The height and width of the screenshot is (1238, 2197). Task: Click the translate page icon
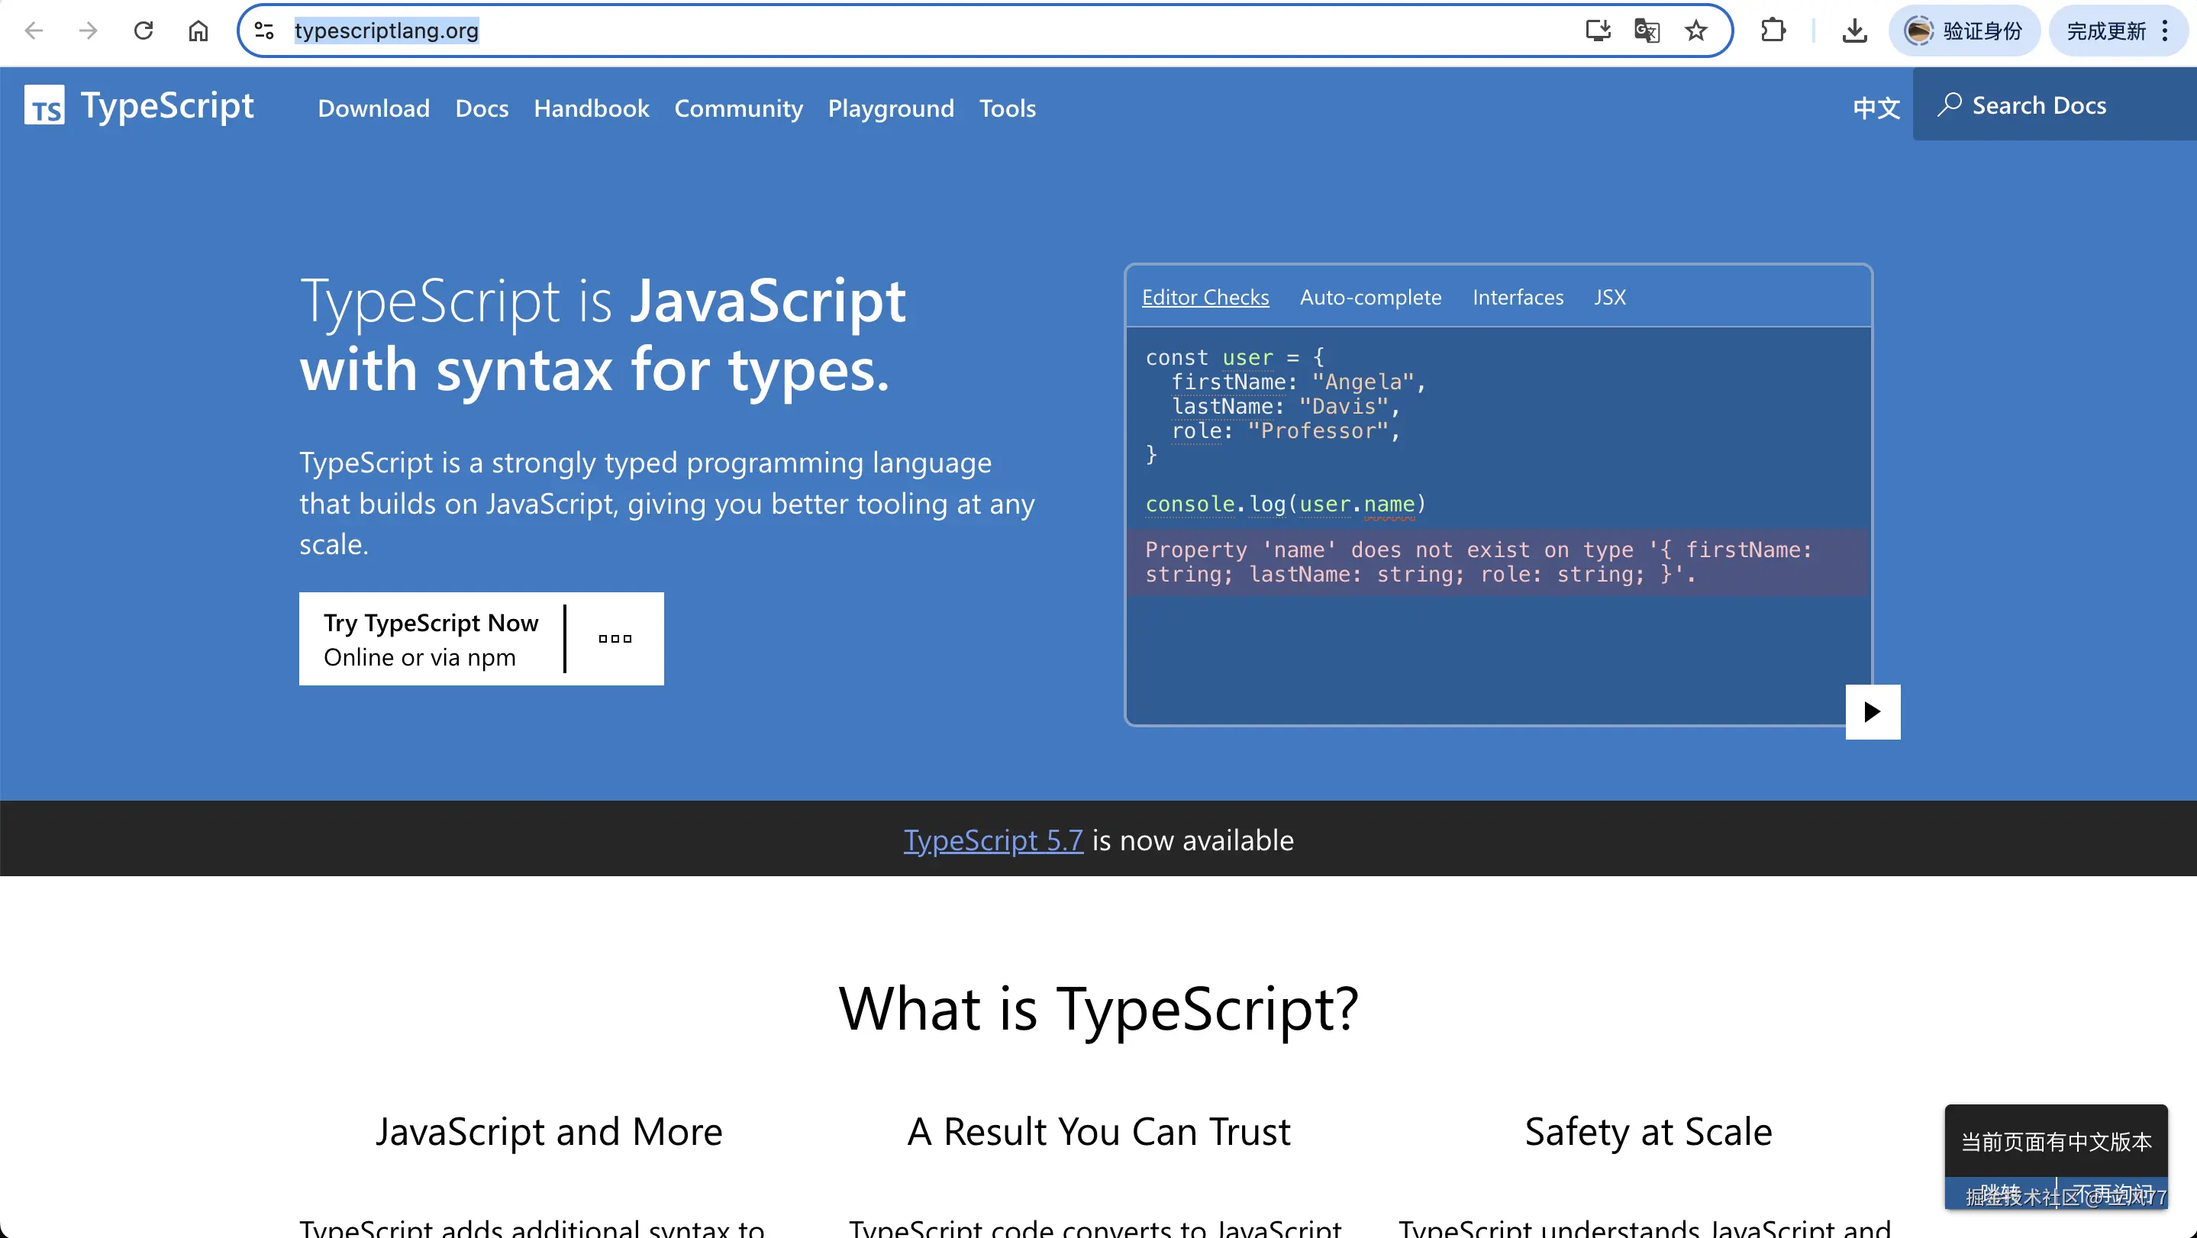tap(1646, 31)
